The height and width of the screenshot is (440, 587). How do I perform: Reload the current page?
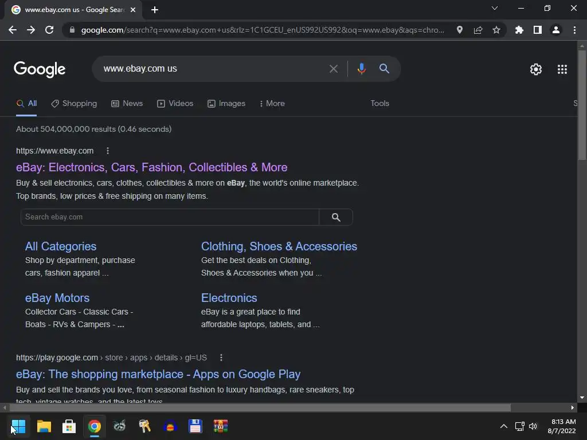click(x=49, y=30)
